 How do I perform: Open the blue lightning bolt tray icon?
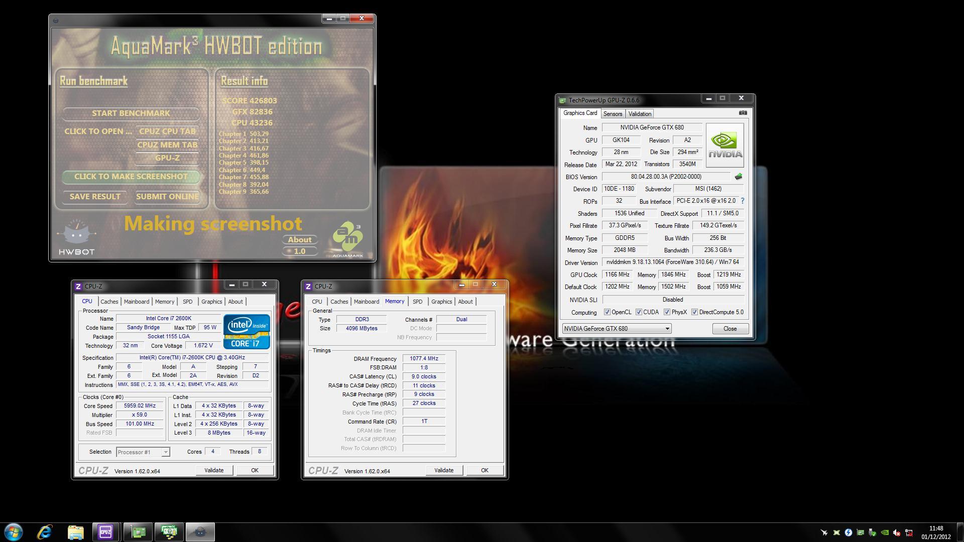[849, 532]
